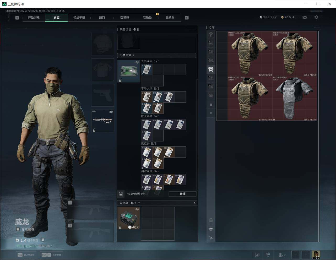Select the fifth IV warehouse category
The width and height of the screenshot is (336, 260).
pos(211,78)
